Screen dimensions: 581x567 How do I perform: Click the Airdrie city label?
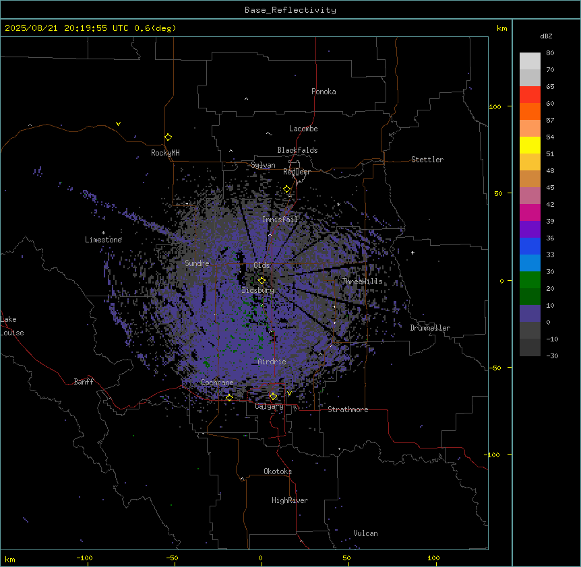[272, 362]
